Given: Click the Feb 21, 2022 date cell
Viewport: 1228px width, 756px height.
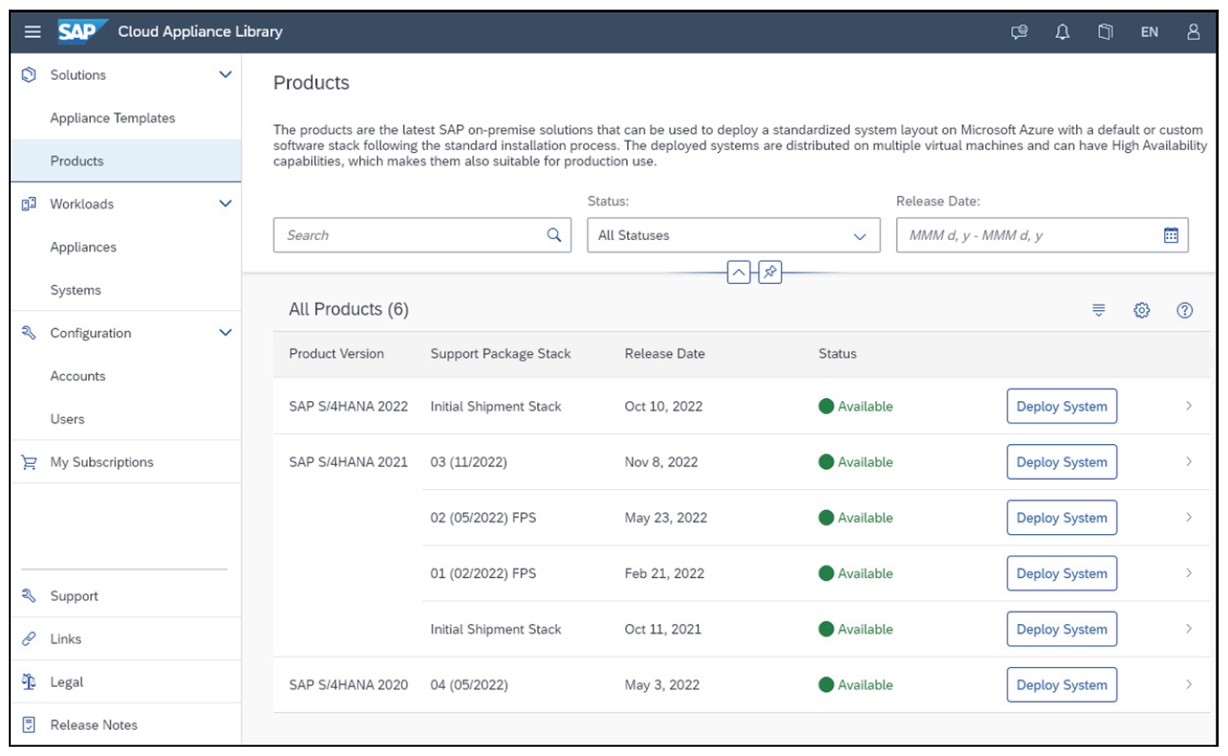Looking at the screenshot, I should (x=664, y=574).
